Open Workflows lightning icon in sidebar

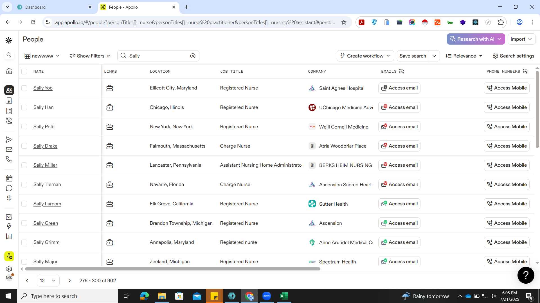(x=9, y=226)
